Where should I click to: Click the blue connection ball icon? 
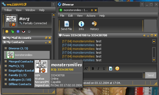18,31
